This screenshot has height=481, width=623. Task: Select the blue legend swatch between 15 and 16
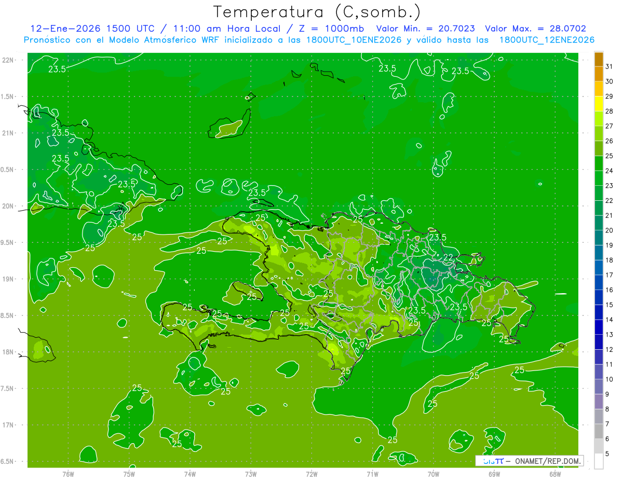(x=599, y=297)
